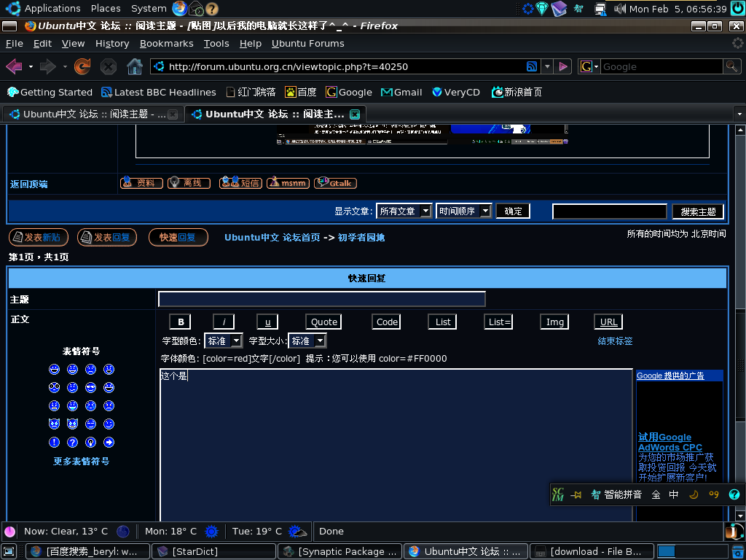Toggle underline BBCode with the u button

(x=267, y=322)
